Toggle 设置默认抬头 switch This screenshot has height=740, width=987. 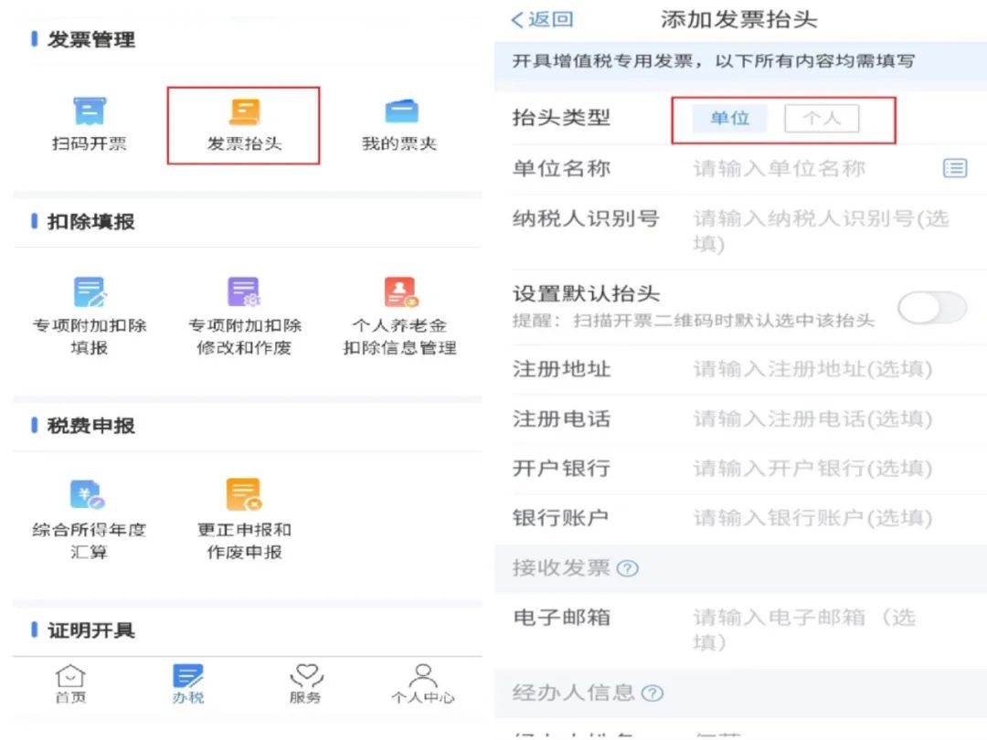point(932,308)
